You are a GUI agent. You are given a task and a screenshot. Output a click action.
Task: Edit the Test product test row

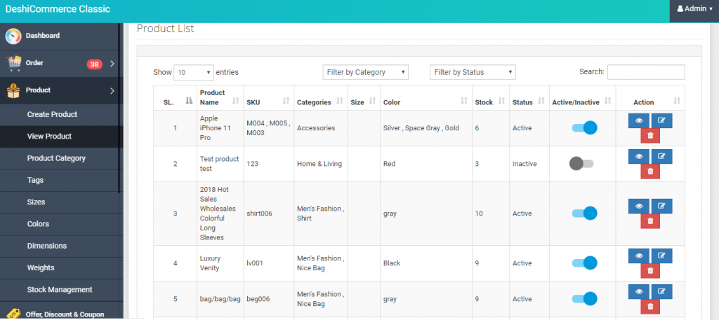pyautogui.click(x=661, y=156)
